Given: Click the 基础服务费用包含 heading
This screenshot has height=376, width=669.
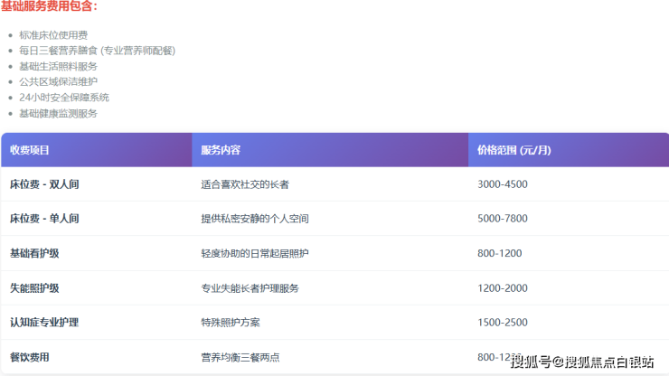Looking at the screenshot, I should (x=50, y=6).
